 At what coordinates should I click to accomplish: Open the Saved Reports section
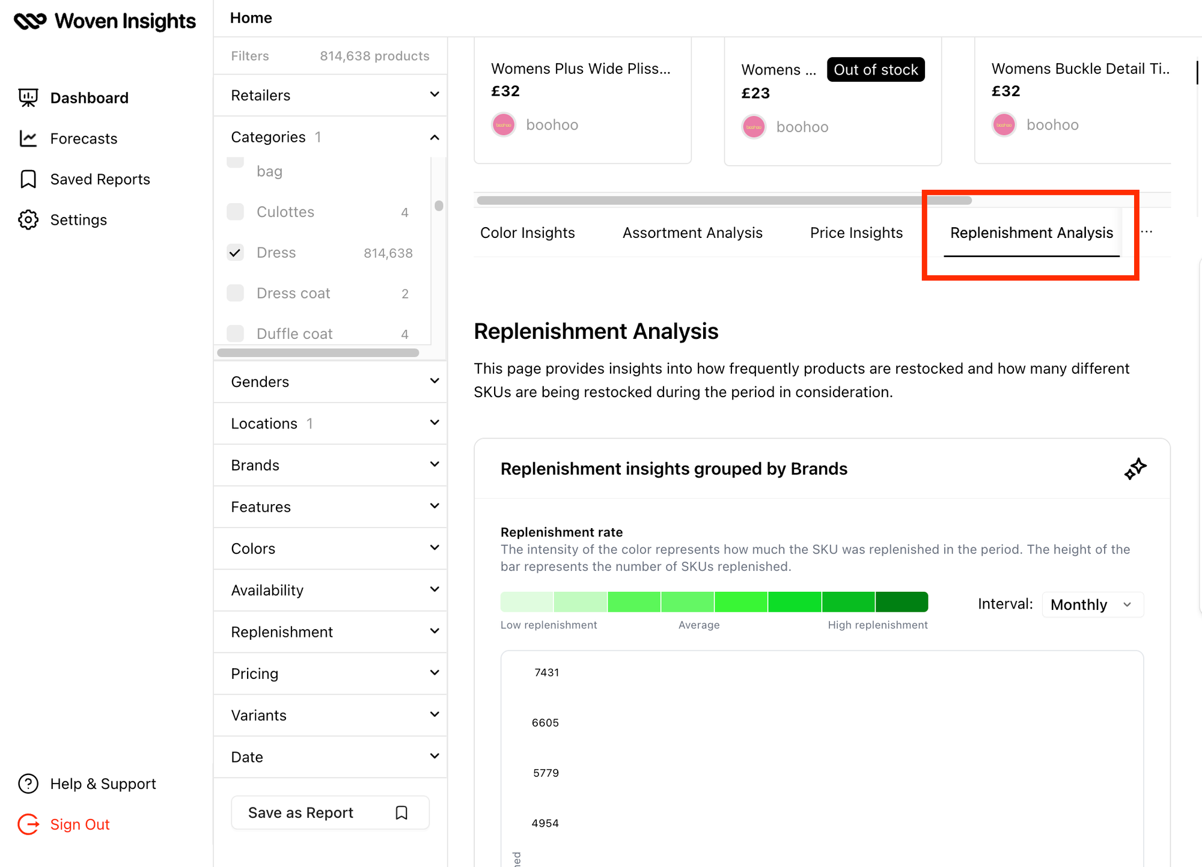tap(101, 179)
